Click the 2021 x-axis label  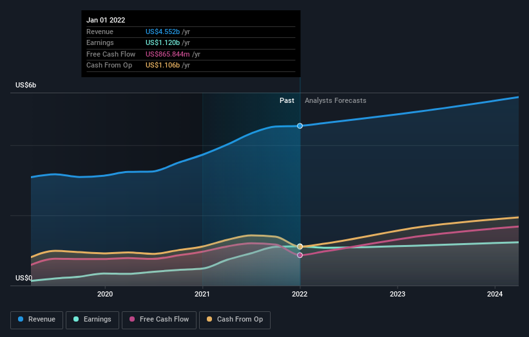pyautogui.click(x=202, y=294)
